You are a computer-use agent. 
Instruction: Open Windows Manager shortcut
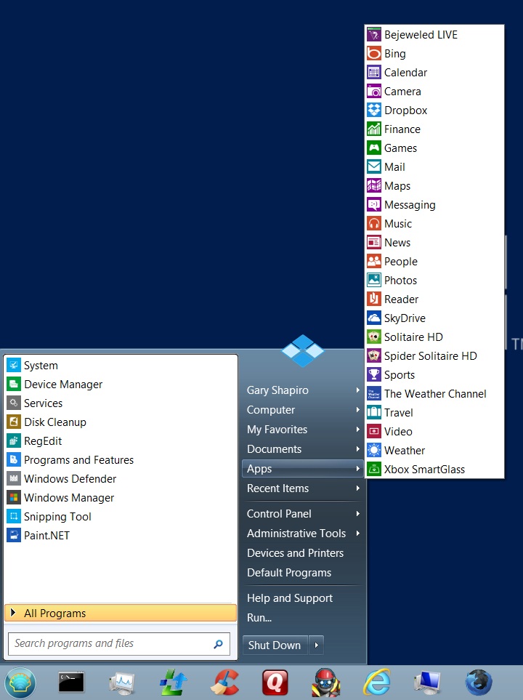(121, 498)
